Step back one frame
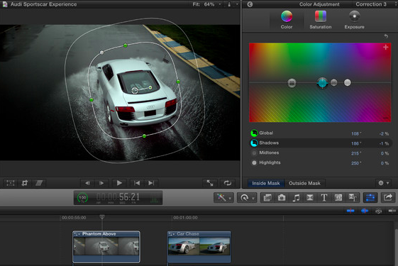The image size is (398, 266). coord(87,183)
